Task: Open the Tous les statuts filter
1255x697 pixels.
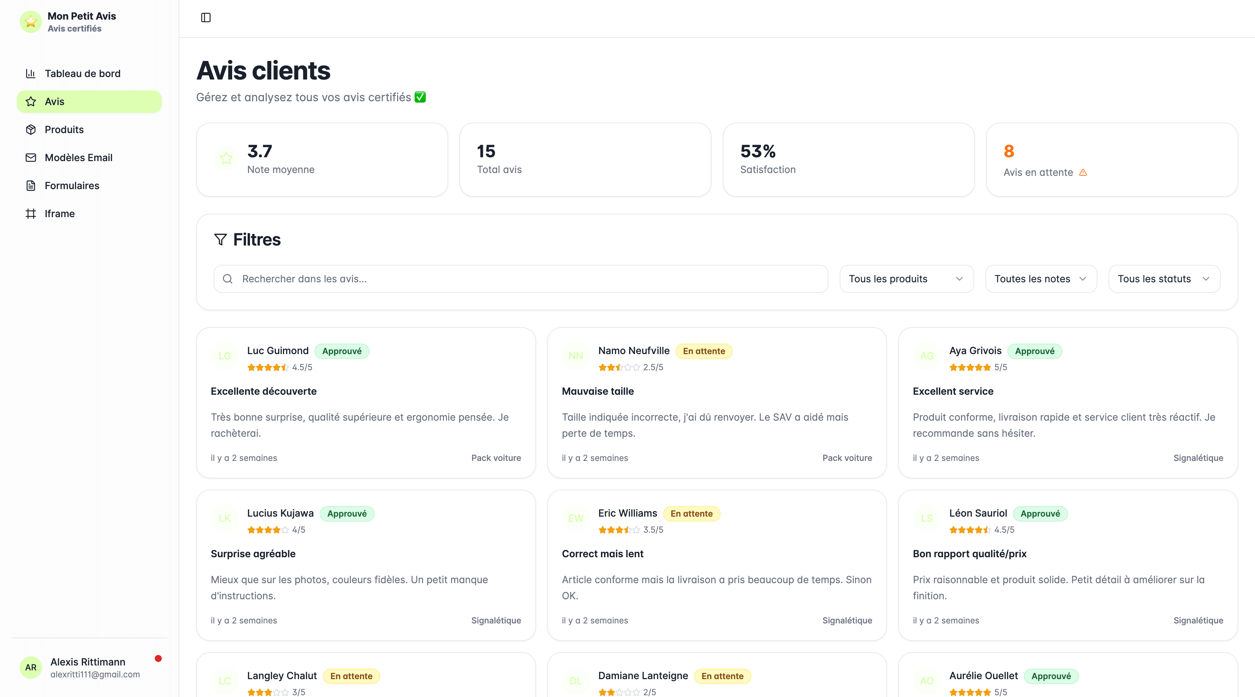Action: [x=1164, y=279]
